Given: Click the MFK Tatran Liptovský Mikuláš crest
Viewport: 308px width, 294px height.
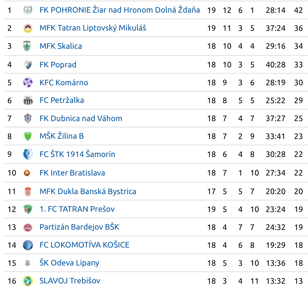Looking at the screenshot, I should (28, 28).
